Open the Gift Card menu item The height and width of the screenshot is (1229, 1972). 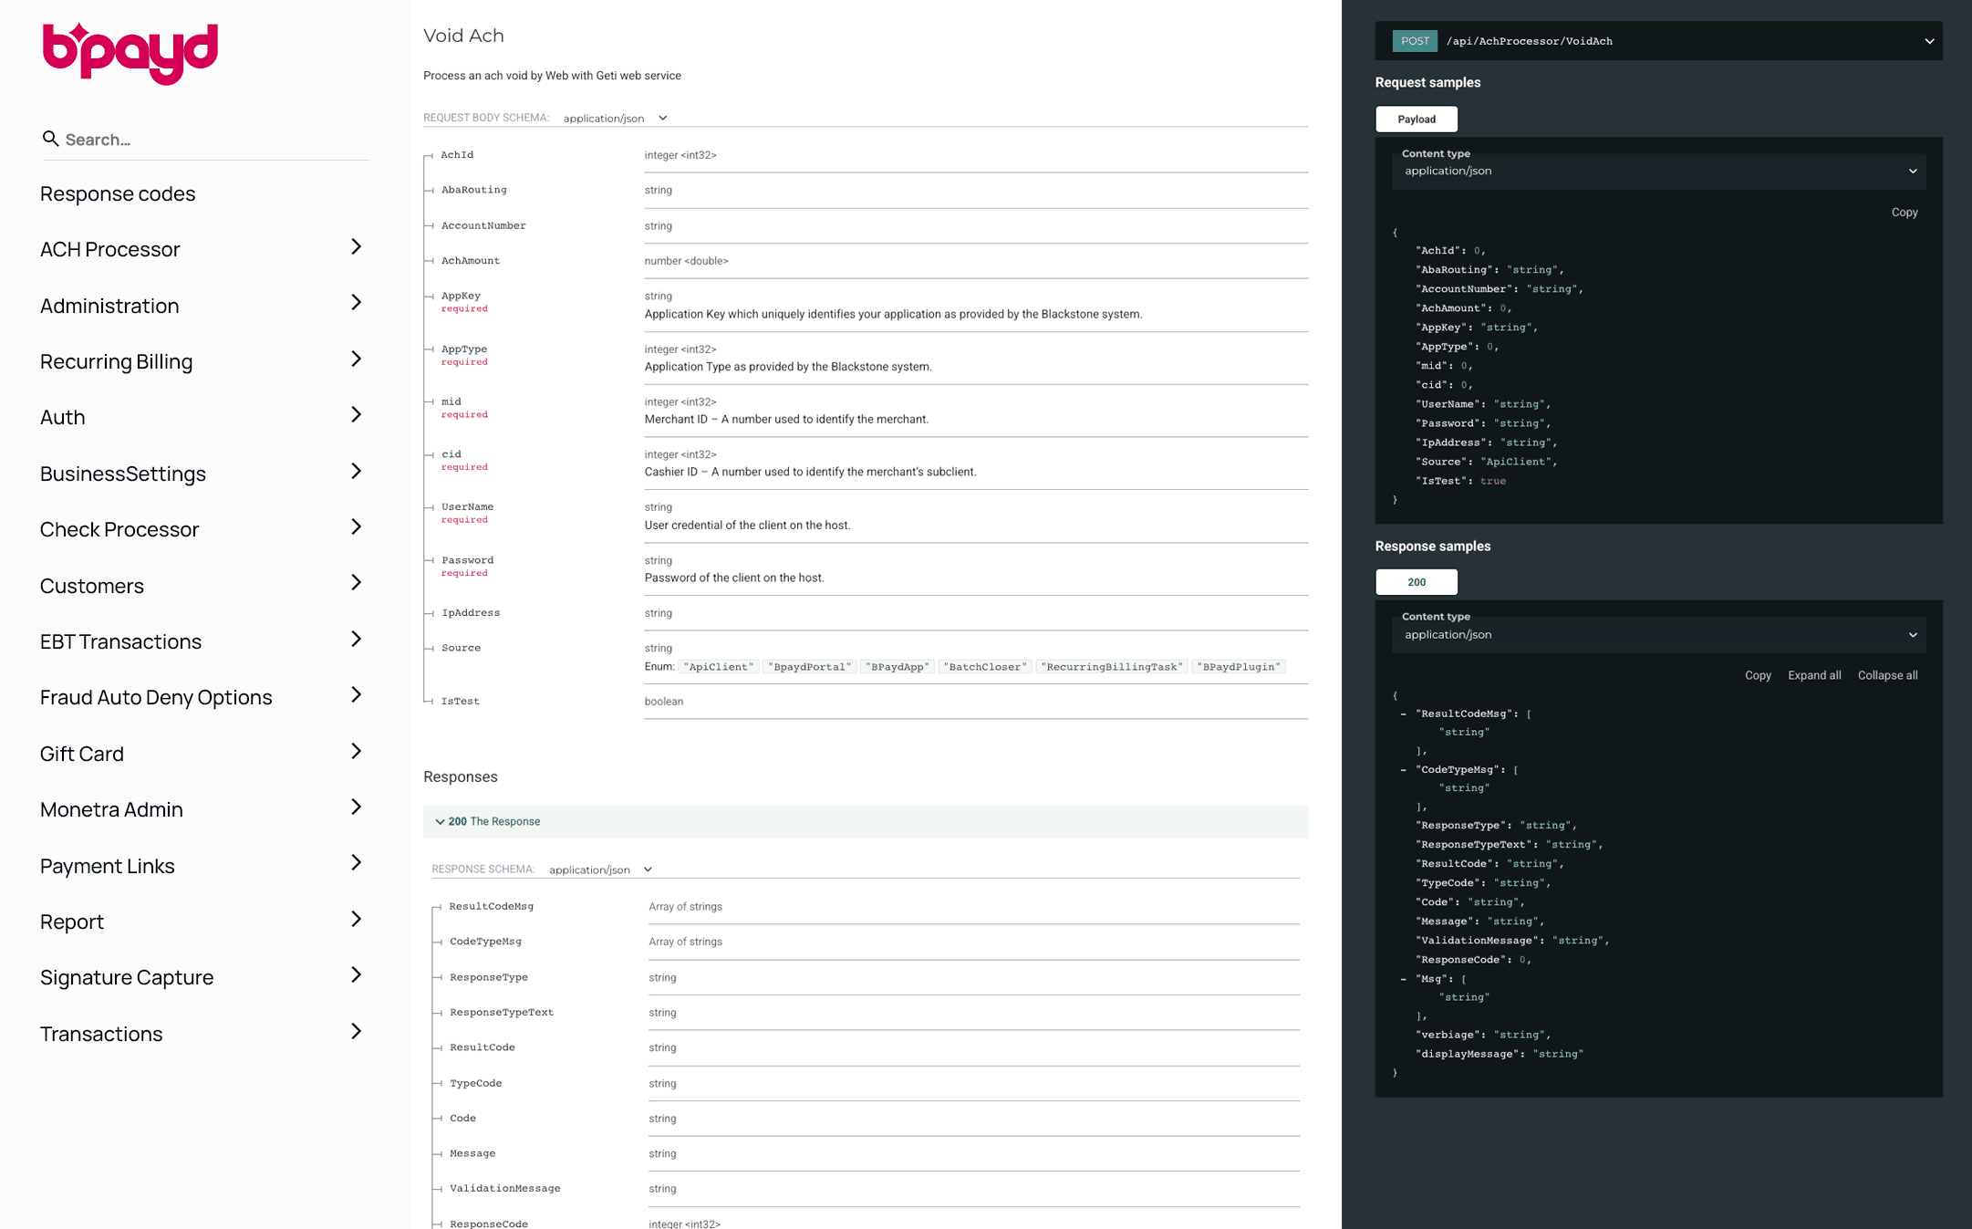pos(82,754)
